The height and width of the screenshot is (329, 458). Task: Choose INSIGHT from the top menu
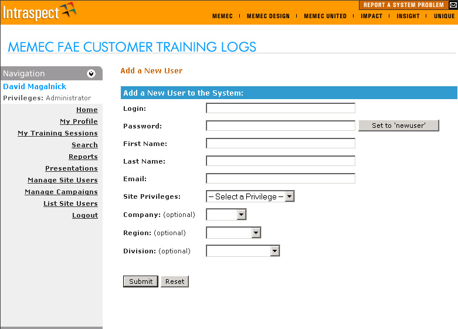(408, 16)
